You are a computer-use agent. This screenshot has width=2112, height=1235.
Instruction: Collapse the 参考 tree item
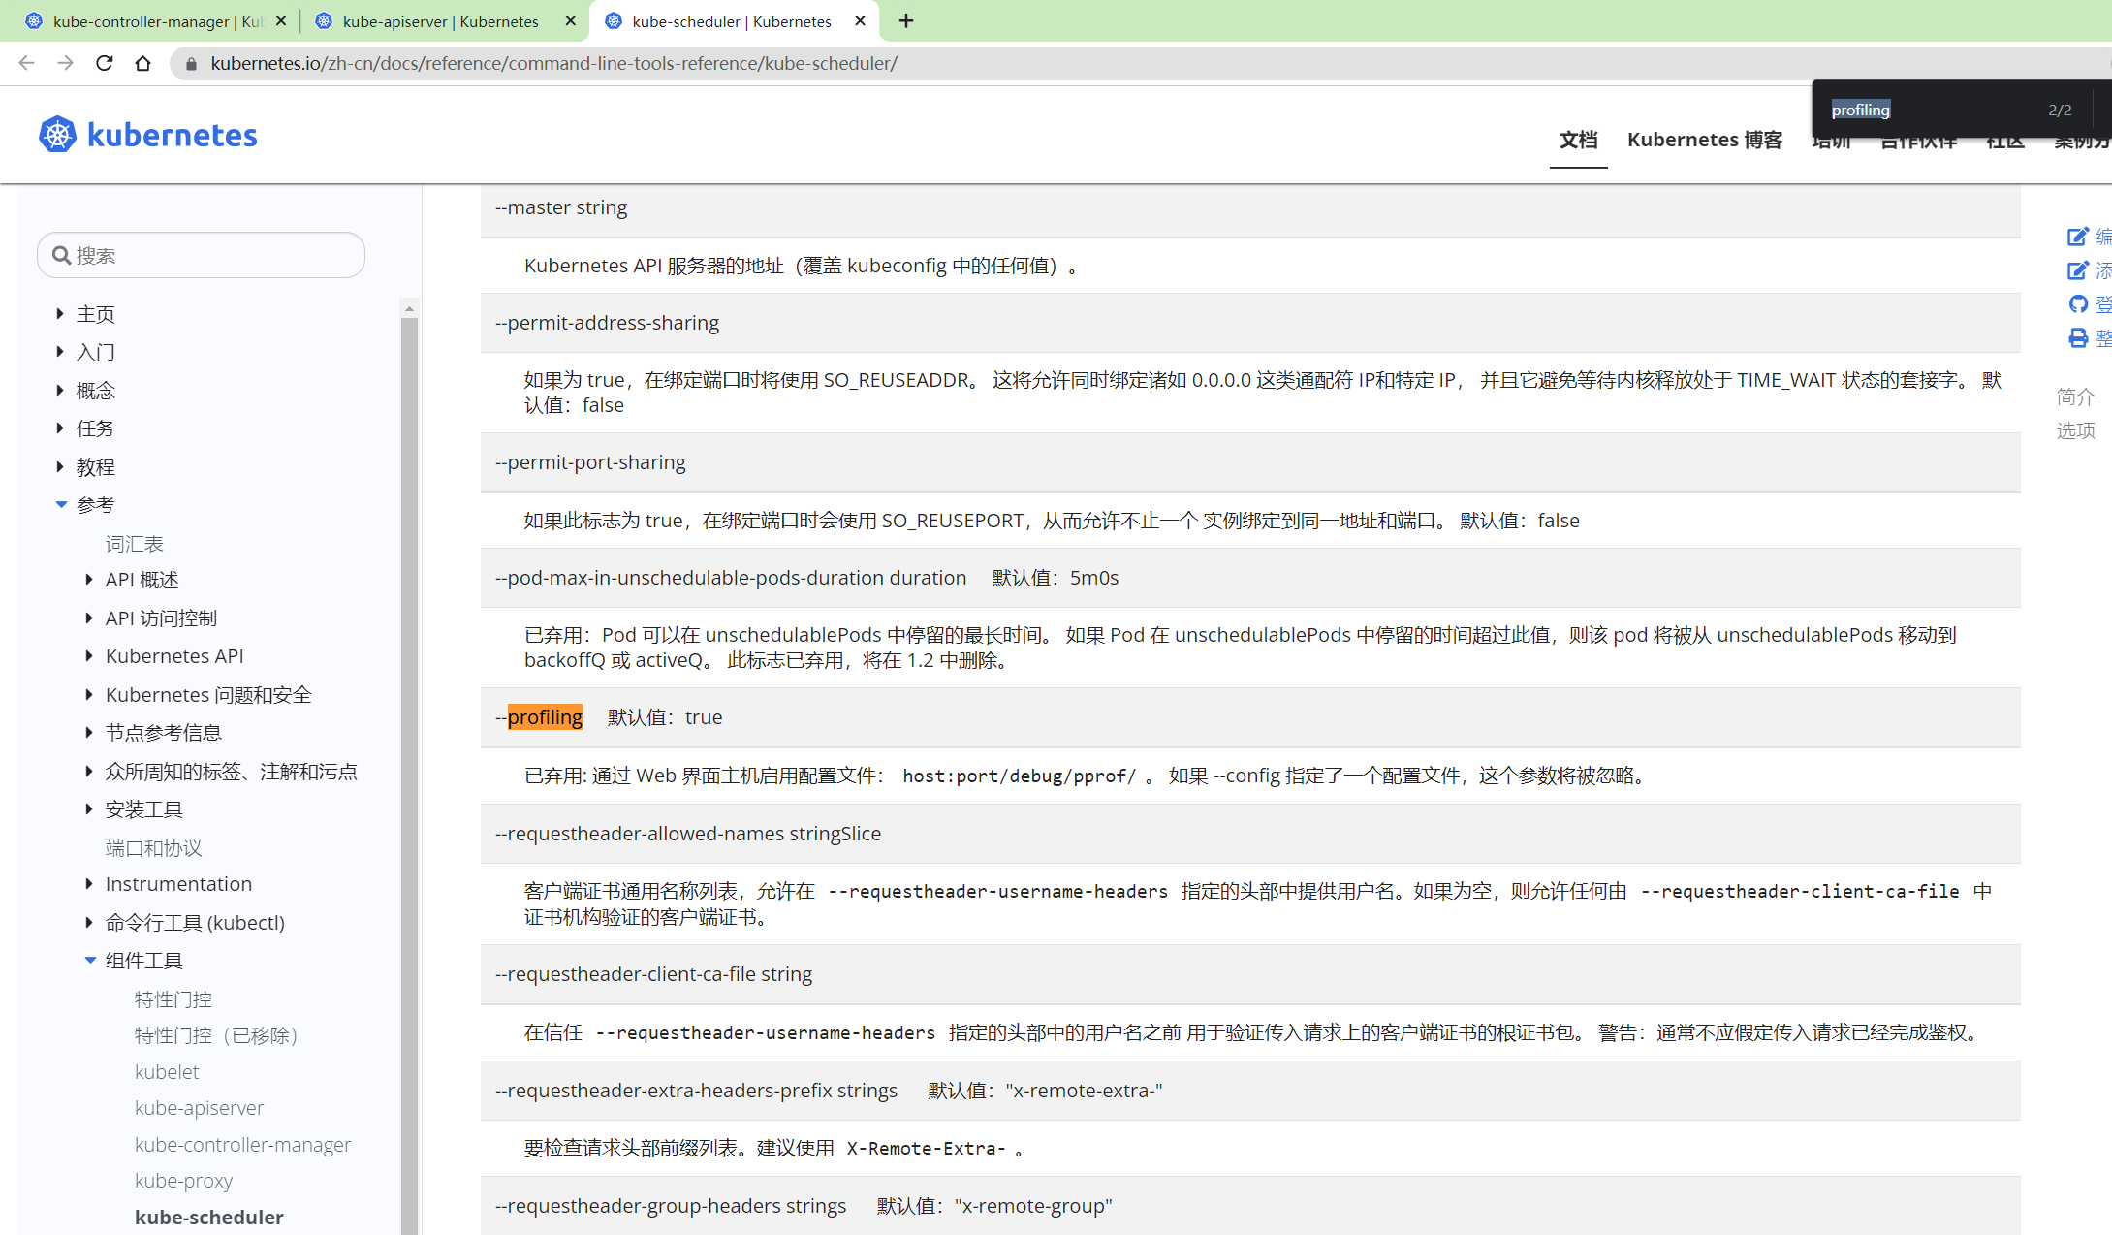point(61,505)
